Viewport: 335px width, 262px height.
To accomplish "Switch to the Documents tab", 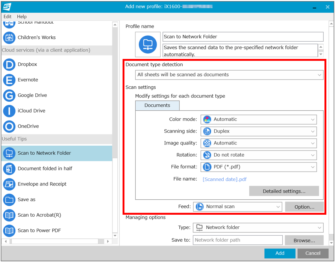I will click(x=157, y=105).
